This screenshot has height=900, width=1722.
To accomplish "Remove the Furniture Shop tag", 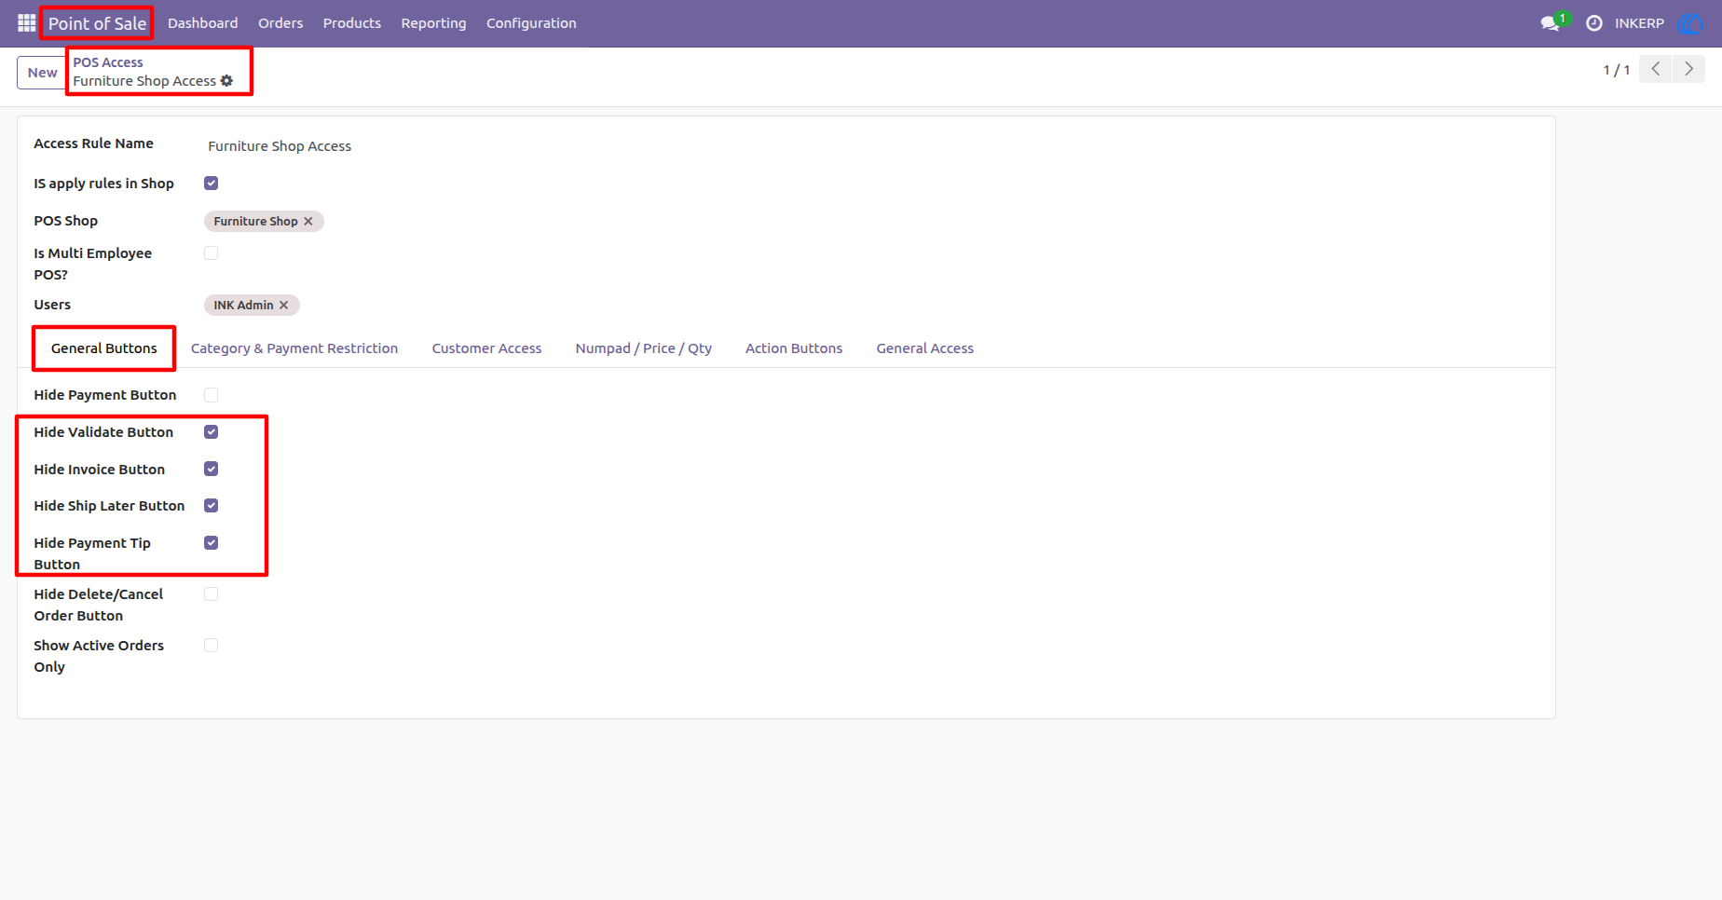I will 308,221.
